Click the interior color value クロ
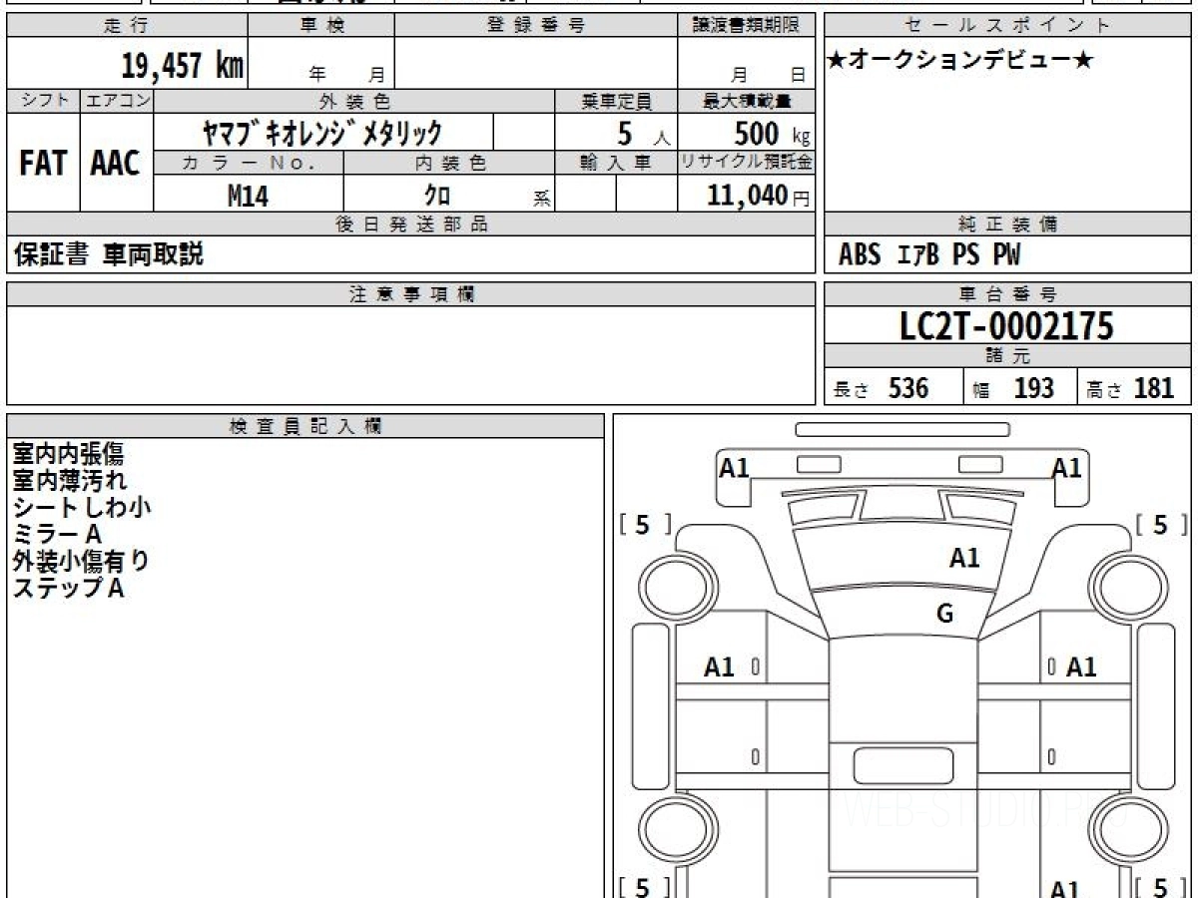The height and width of the screenshot is (898, 1198). coord(437,196)
